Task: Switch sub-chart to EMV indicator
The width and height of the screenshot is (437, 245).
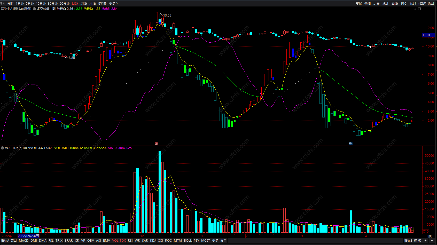Action: click(107, 241)
